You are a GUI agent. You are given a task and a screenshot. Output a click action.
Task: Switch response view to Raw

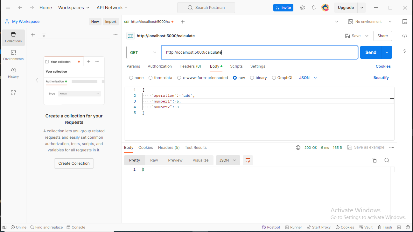coord(154,160)
